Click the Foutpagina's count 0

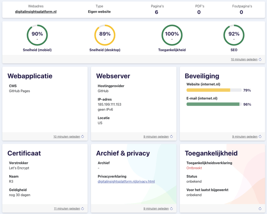click(241, 12)
